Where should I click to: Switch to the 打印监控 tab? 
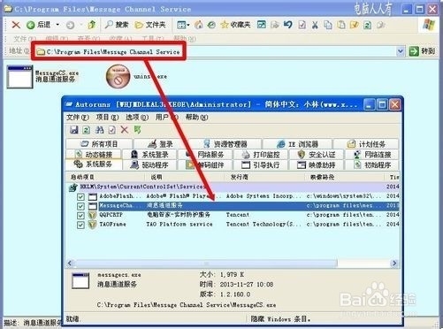[x=261, y=155]
